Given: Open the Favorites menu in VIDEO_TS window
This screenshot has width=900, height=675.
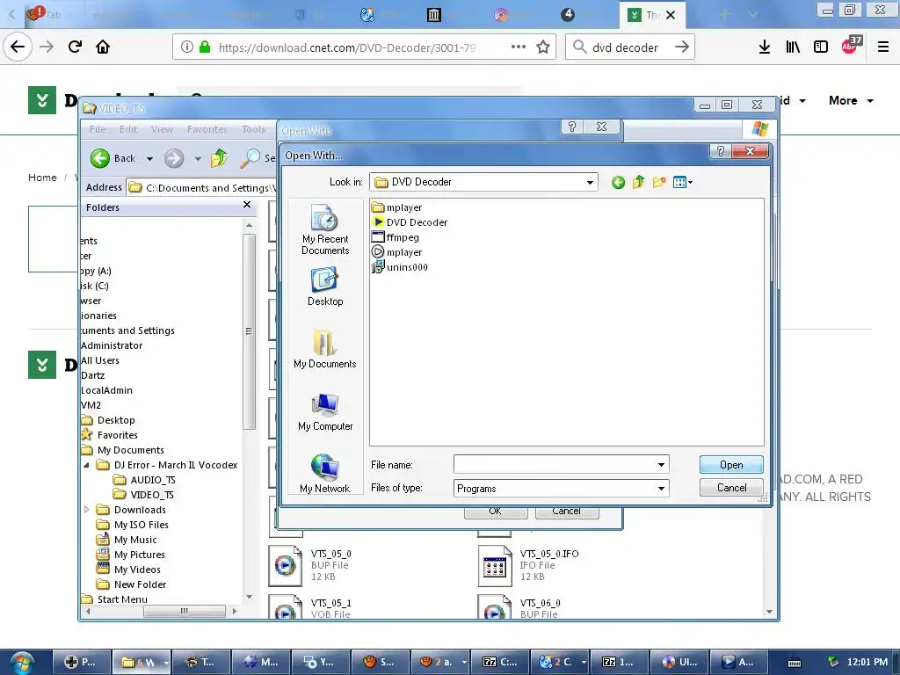Looking at the screenshot, I should pyautogui.click(x=207, y=129).
